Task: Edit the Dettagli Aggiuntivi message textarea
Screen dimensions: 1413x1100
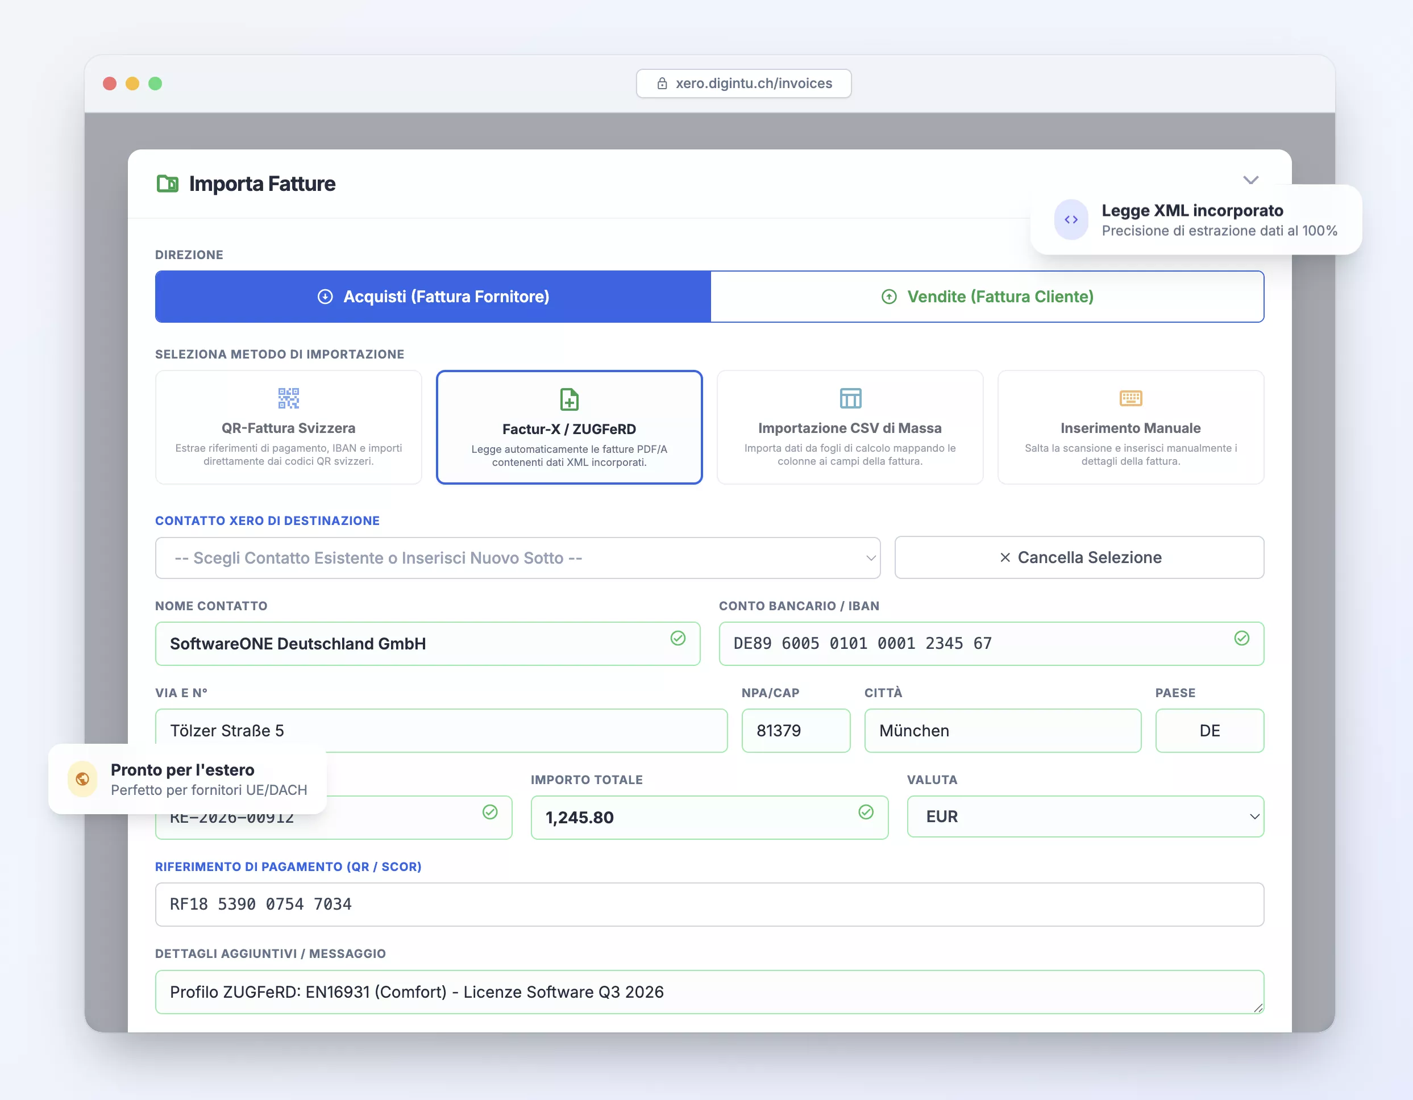Action: 710,992
